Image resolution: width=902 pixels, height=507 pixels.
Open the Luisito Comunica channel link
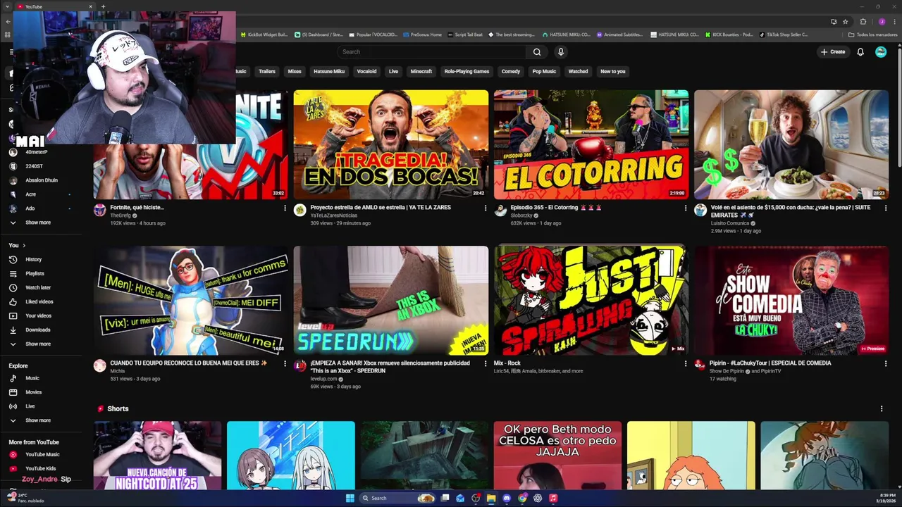click(x=730, y=223)
